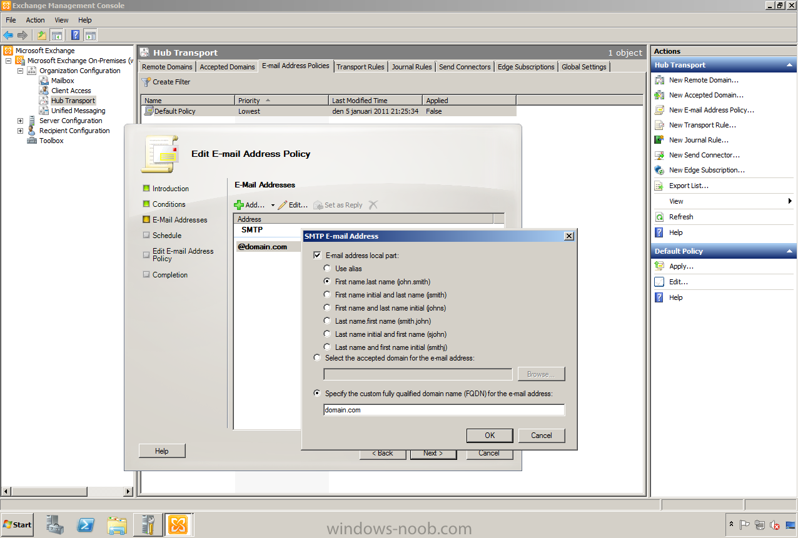This screenshot has height=538, width=798.
Task: Open the View menu in the menu bar
Action: click(x=61, y=20)
